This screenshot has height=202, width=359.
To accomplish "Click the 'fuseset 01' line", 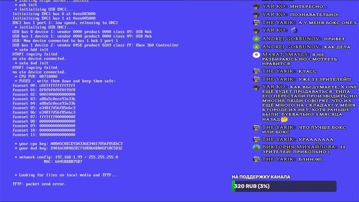I will click(x=44, y=90).
